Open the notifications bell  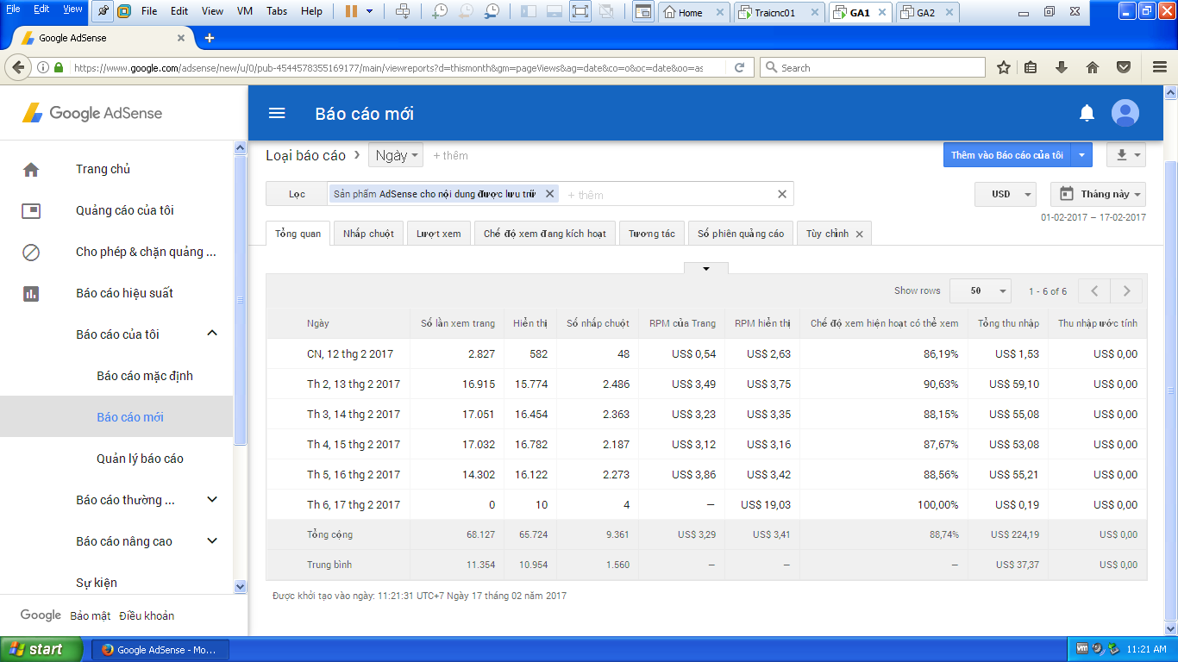(x=1087, y=113)
